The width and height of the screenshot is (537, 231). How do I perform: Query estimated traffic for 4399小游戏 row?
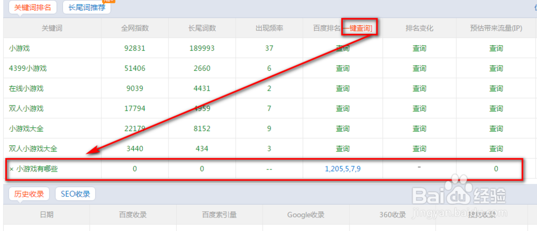point(496,69)
